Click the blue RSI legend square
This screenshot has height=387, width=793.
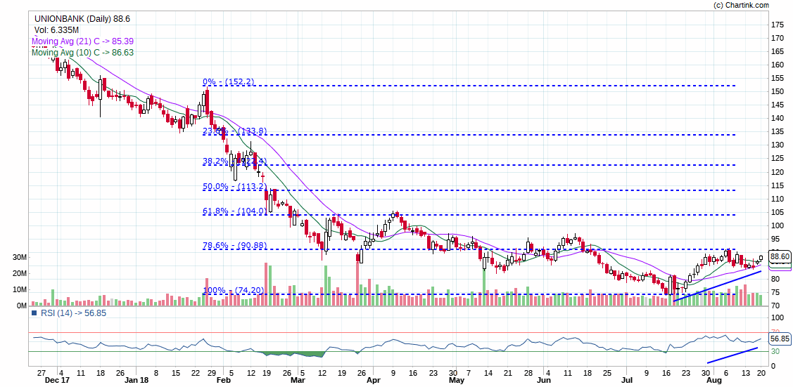[x=34, y=313]
